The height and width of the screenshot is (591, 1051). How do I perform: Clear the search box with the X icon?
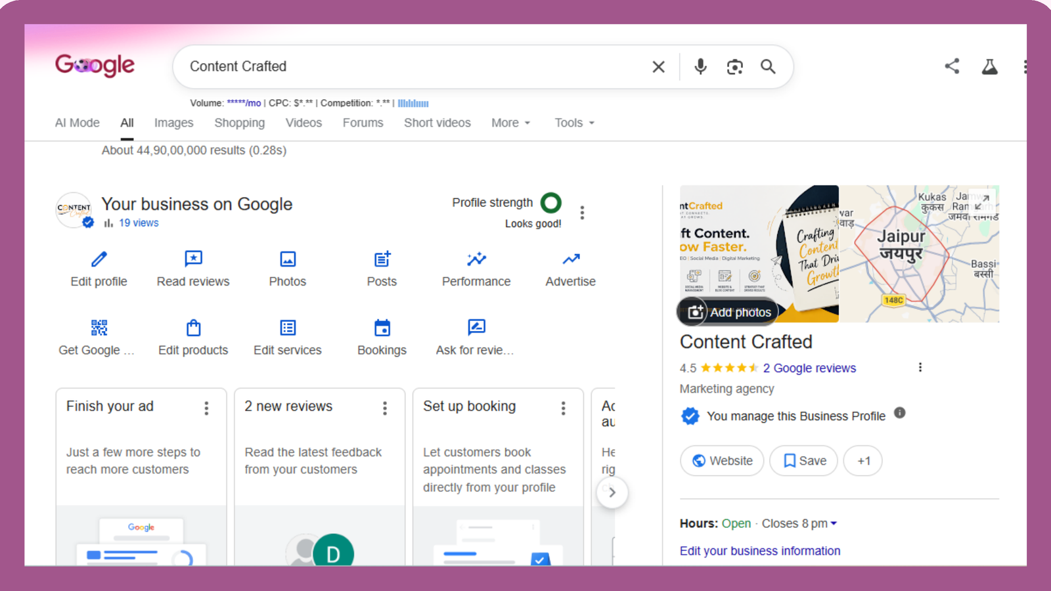(x=658, y=66)
